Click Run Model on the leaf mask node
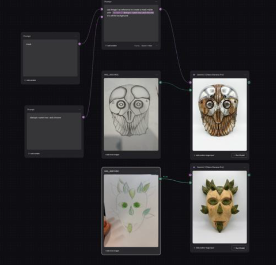This screenshot has width=276, height=265. (239, 248)
